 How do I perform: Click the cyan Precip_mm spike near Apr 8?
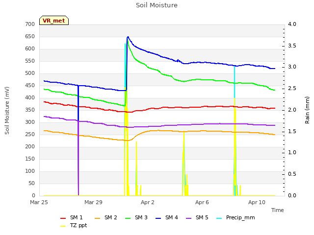[x=235, y=82]
